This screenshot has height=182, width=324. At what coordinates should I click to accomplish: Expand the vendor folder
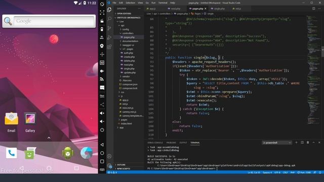126,76
